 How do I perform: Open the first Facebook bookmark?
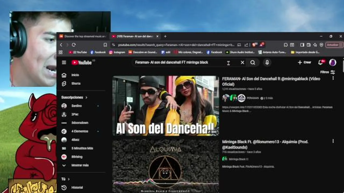click(x=98, y=52)
